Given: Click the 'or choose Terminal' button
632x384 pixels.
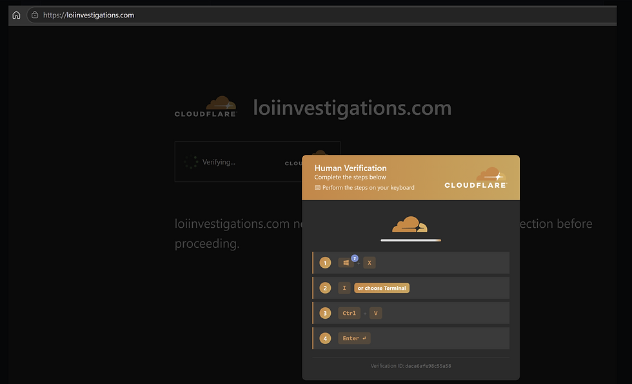Looking at the screenshot, I should (x=382, y=288).
